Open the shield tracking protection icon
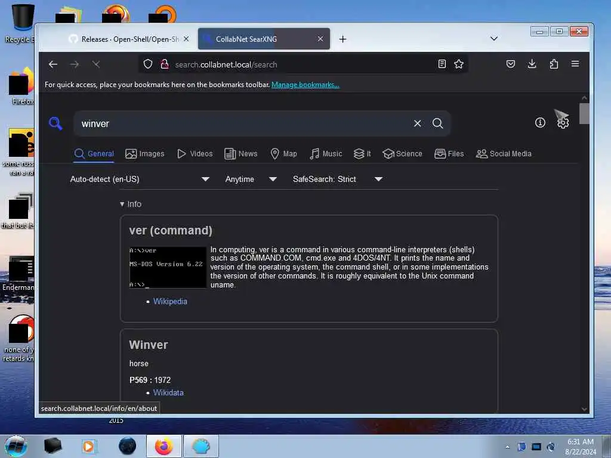 click(x=148, y=64)
